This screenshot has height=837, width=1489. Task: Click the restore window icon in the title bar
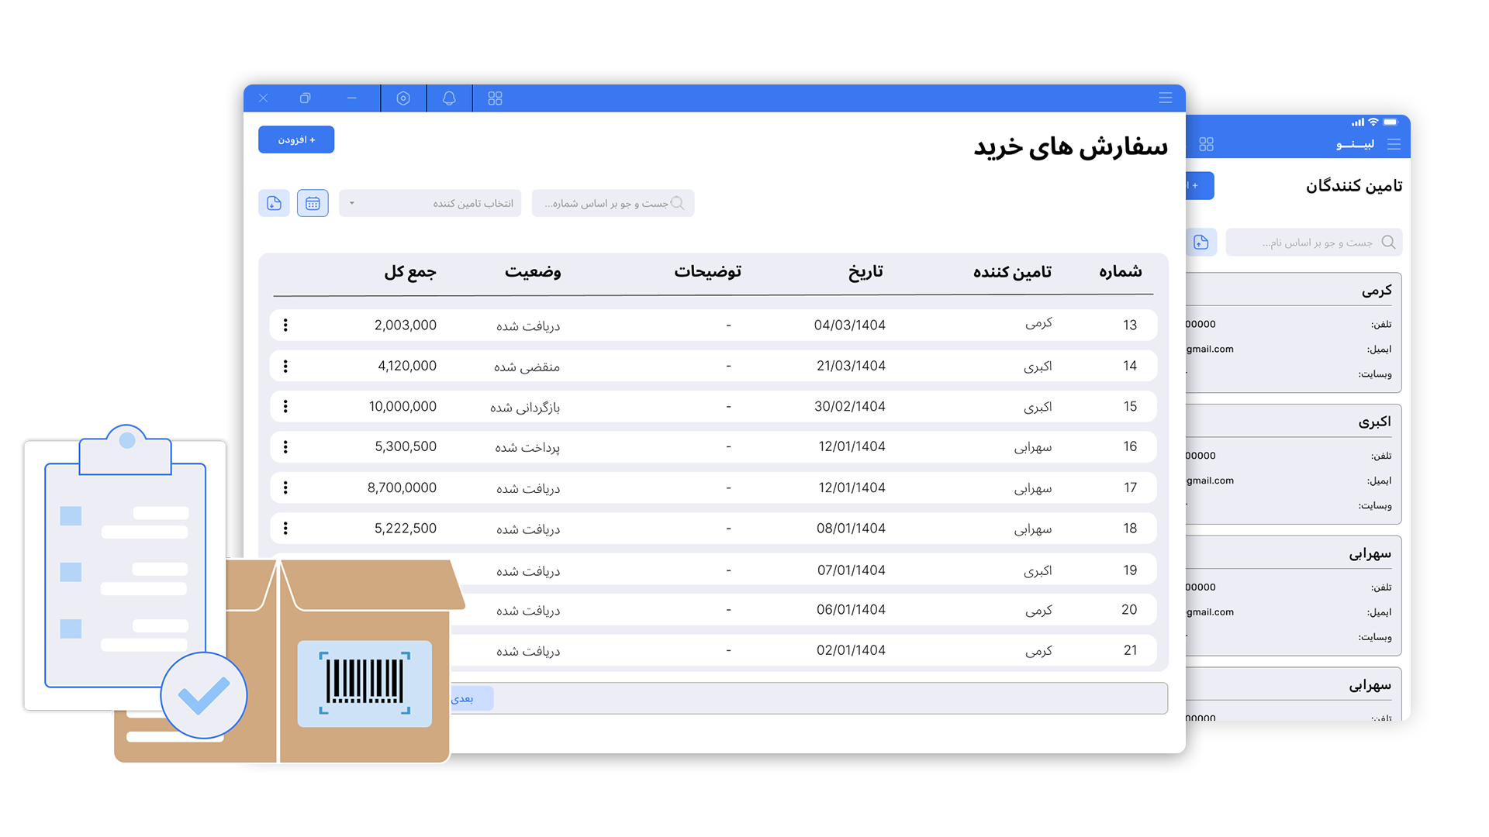[305, 98]
